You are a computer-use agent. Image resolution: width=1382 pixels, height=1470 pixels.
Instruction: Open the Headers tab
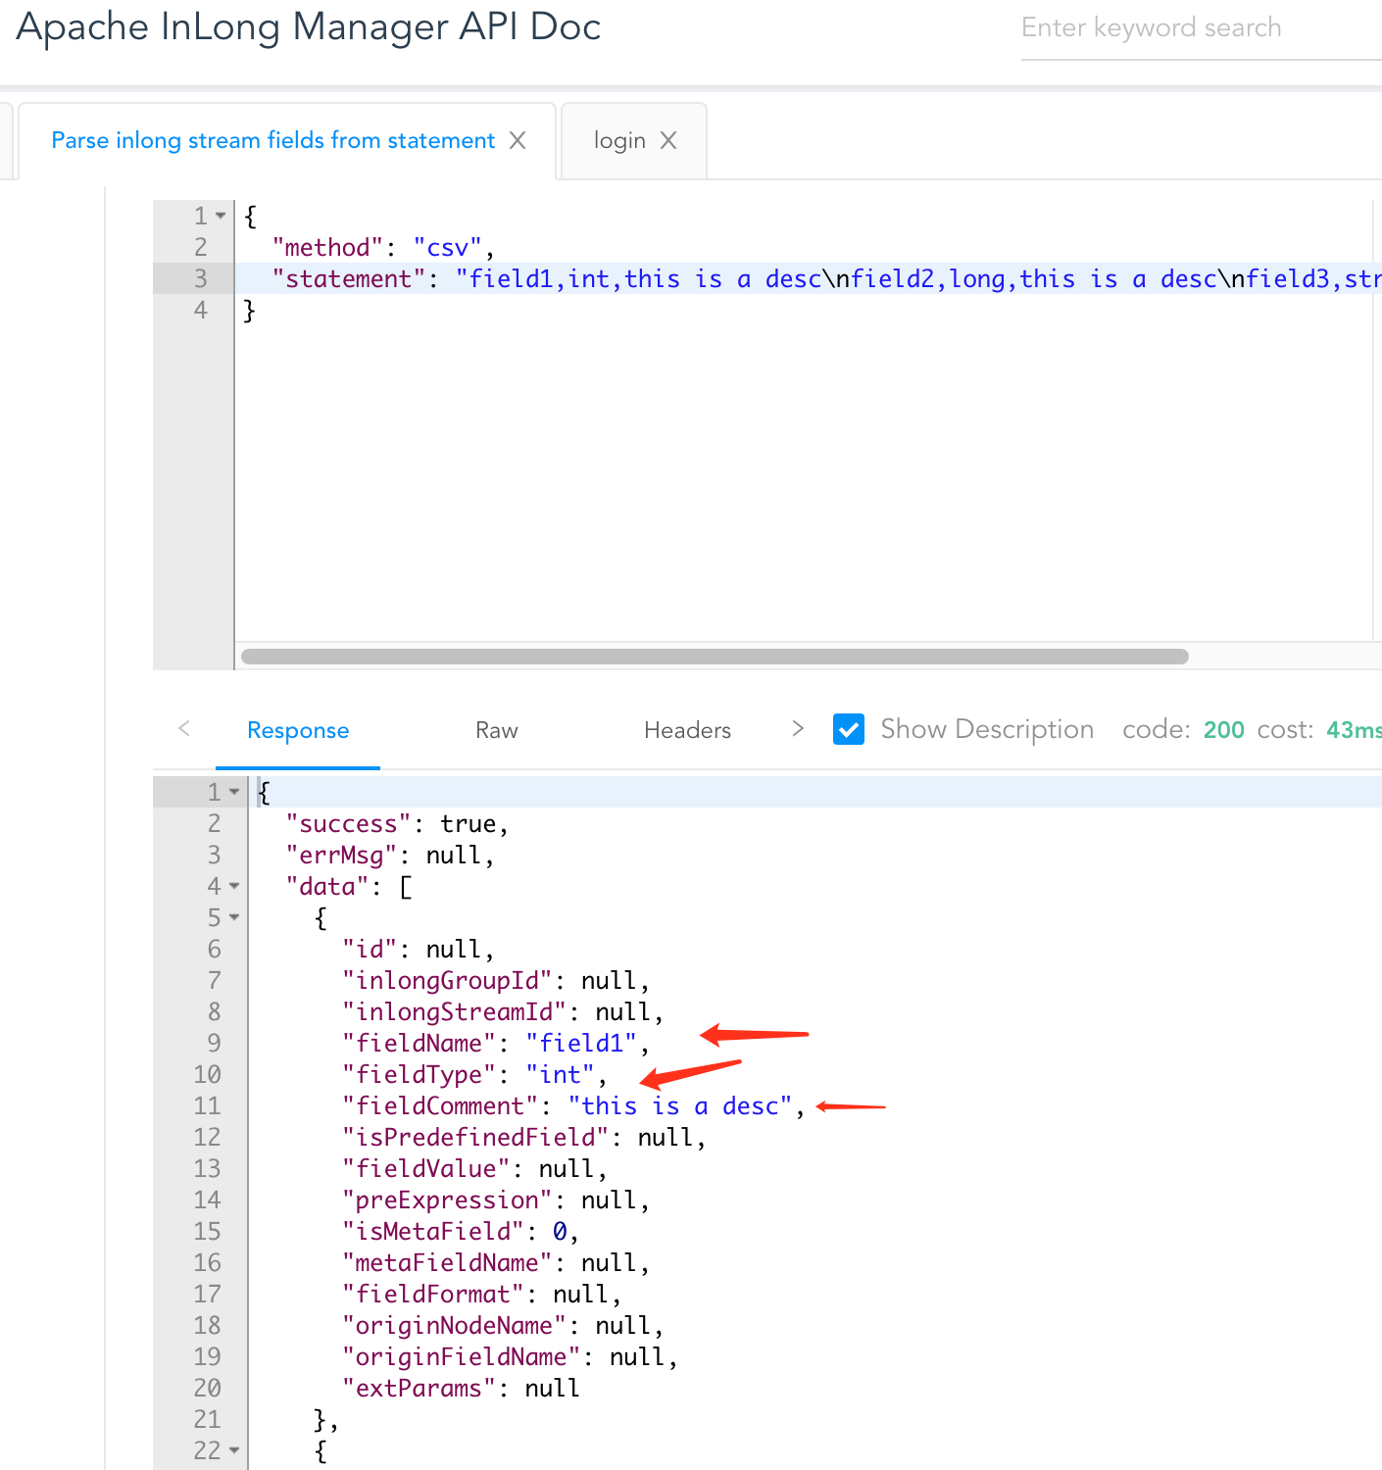(x=688, y=730)
